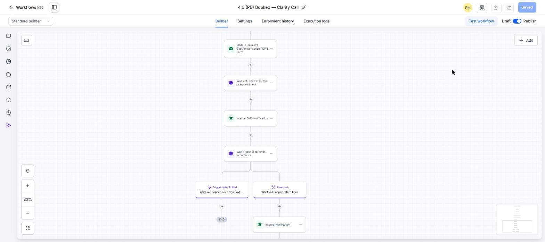Click the 83% zoom level value
This screenshot has width=545, height=242.
[28, 200]
